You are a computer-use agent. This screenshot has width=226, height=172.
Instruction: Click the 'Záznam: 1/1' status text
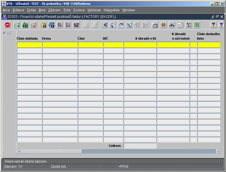tap(13, 167)
